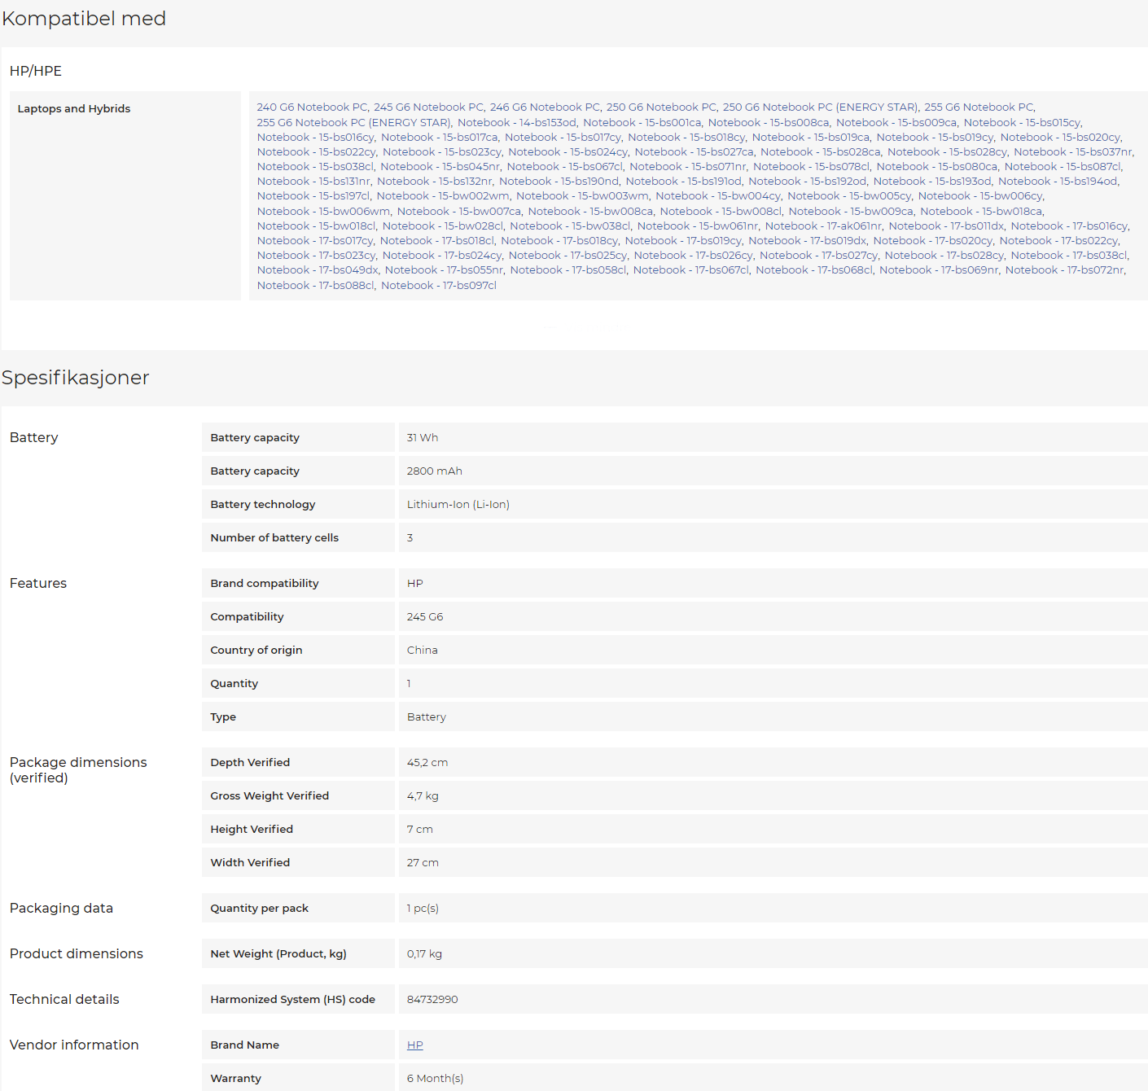Open Notebook - 15-bs038cl model link
The width and height of the screenshot is (1148, 1091).
[315, 167]
